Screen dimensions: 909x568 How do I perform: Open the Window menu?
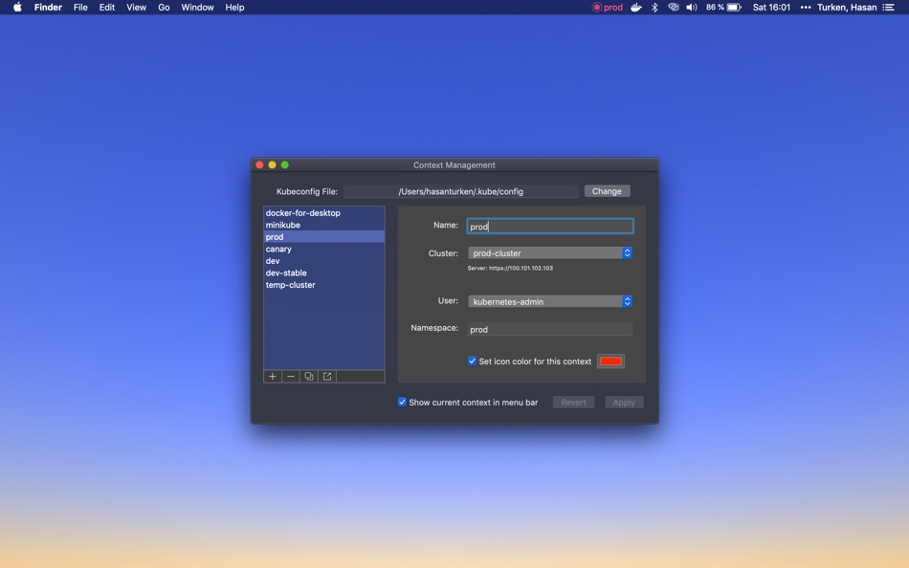coord(197,8)
